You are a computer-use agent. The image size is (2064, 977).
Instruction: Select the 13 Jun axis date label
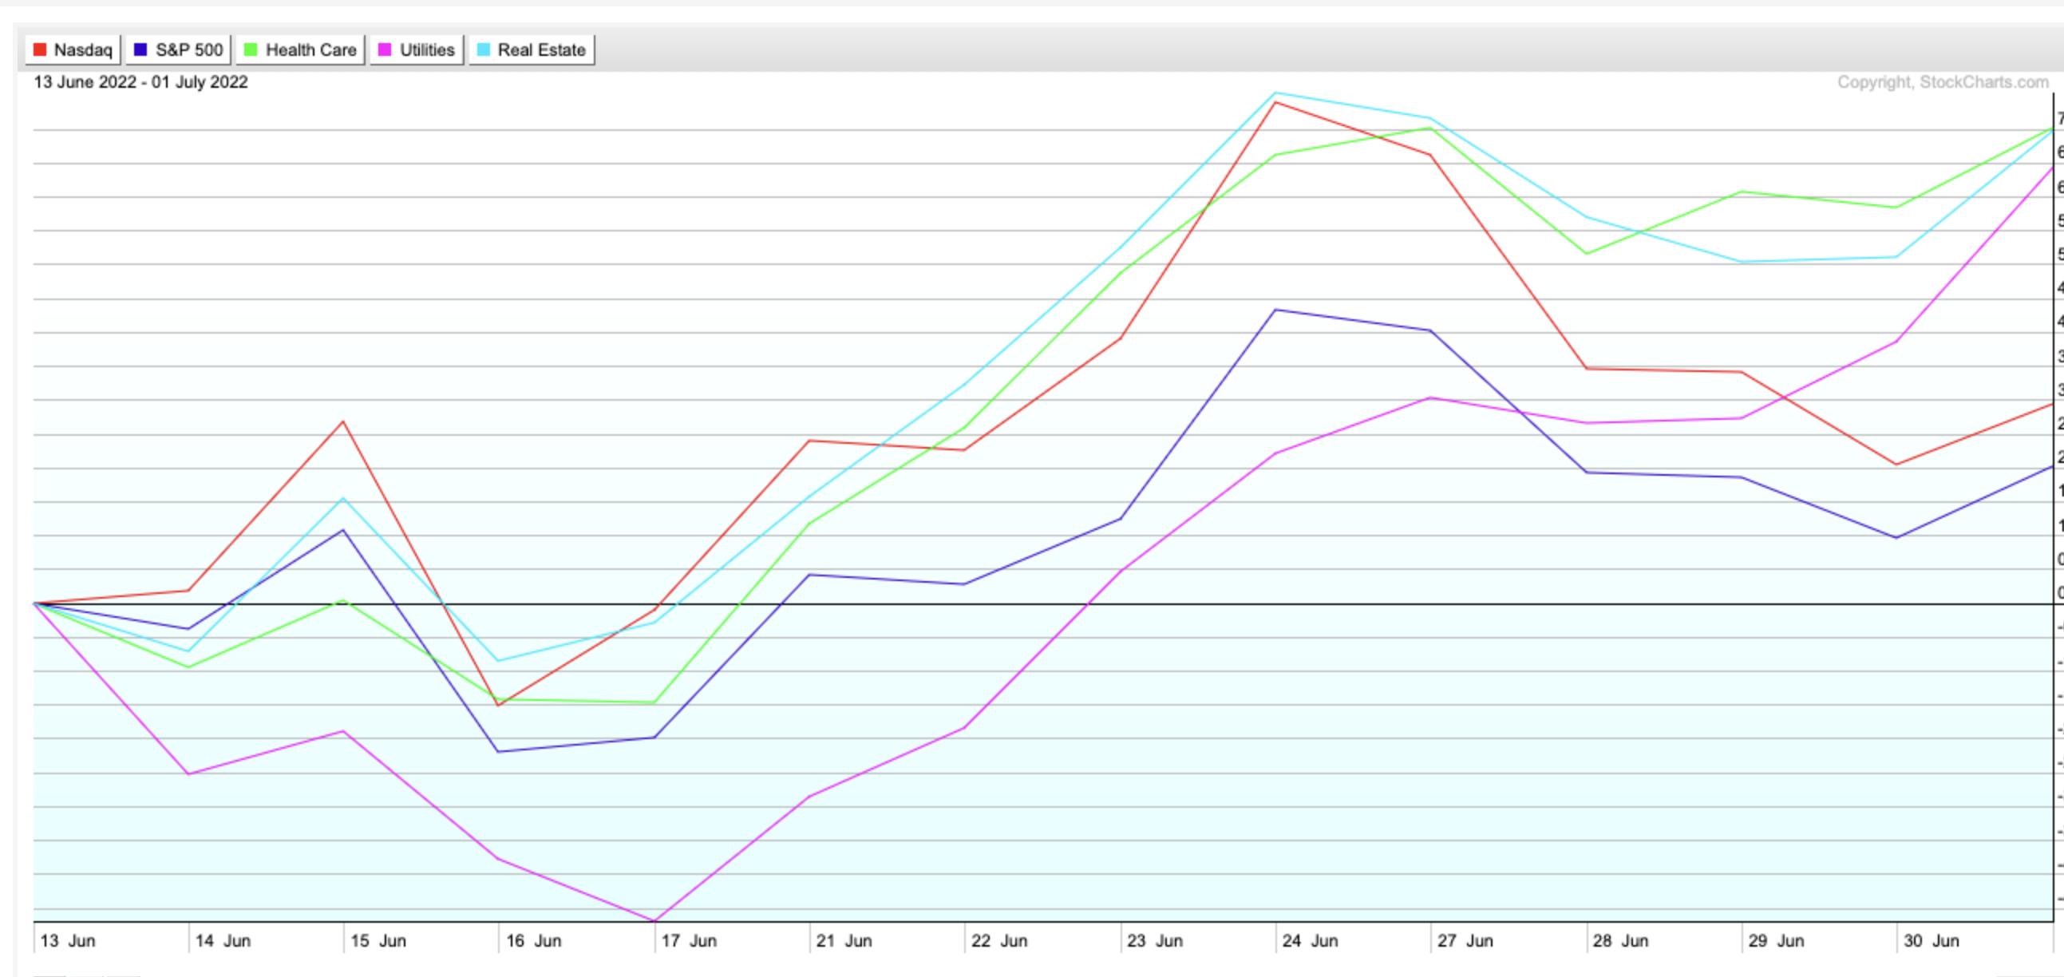coord(67,941)
